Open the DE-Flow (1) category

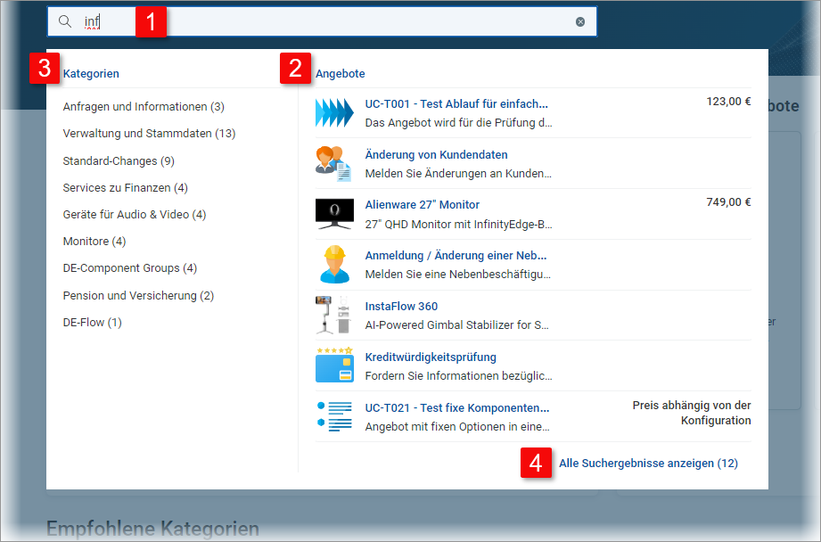(x=92, y=323)
